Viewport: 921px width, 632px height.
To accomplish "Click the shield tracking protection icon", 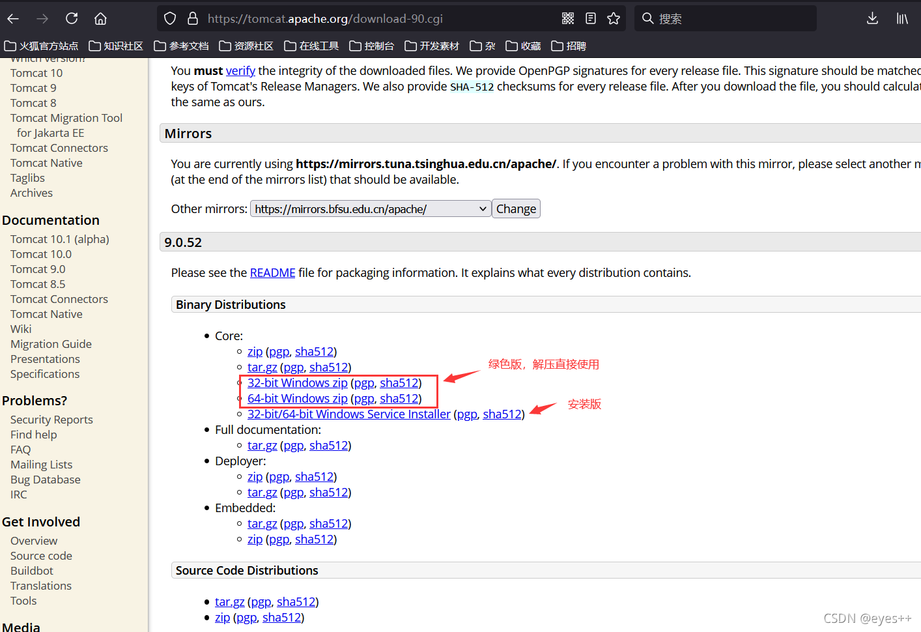I will [x=170, y=18].
